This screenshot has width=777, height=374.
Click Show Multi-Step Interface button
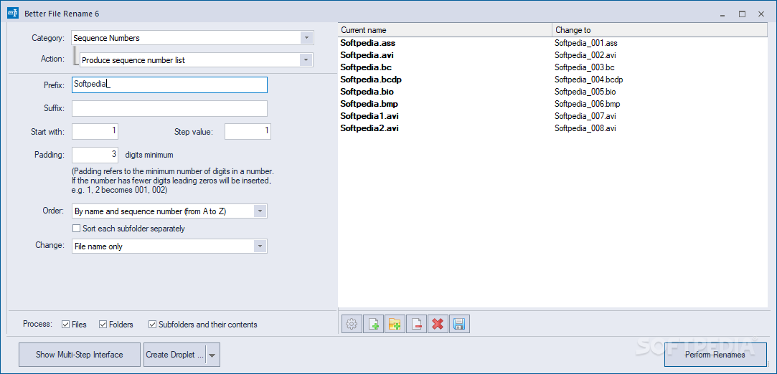coord(80,355)
